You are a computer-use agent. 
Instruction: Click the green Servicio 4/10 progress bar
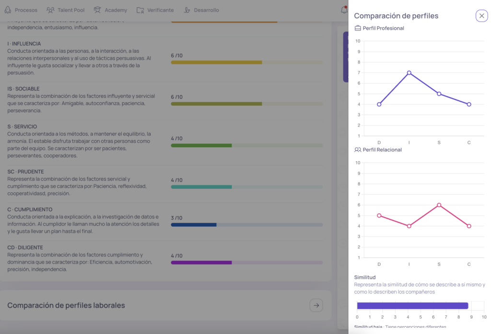point(201,145)
